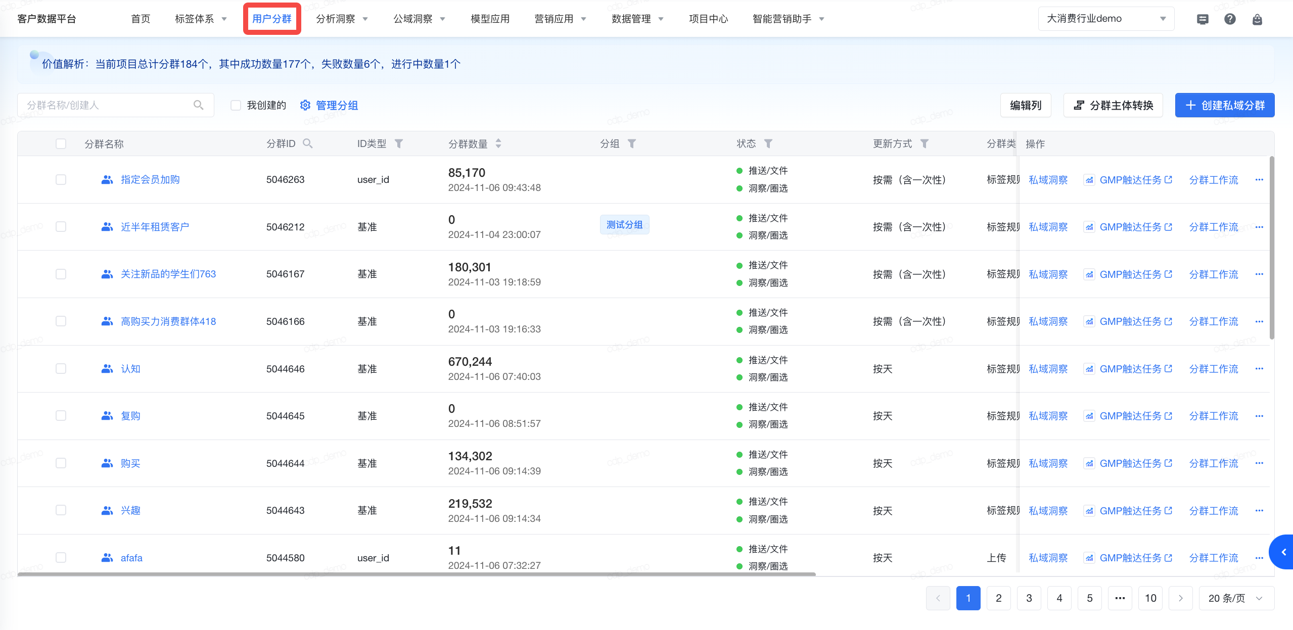Toggle the select-all checkbox in table header
Image resolution: width=1293 pixels, height=630 pixels.
pos(61,143)
